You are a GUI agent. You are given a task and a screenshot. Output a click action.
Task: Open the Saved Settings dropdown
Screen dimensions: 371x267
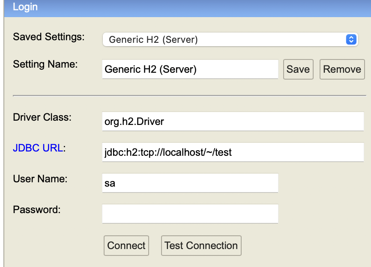[x=230, y=39]
